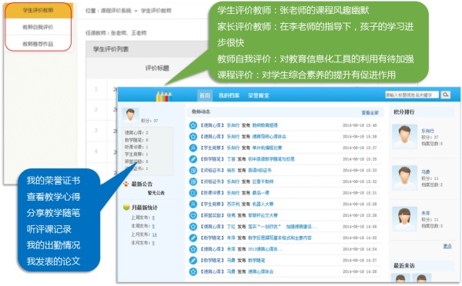Image resolution: width=462 pixels, height=286 pixels.
Task: Open the 单片机编程比赛 post link
Action: [x=267, y=148]
